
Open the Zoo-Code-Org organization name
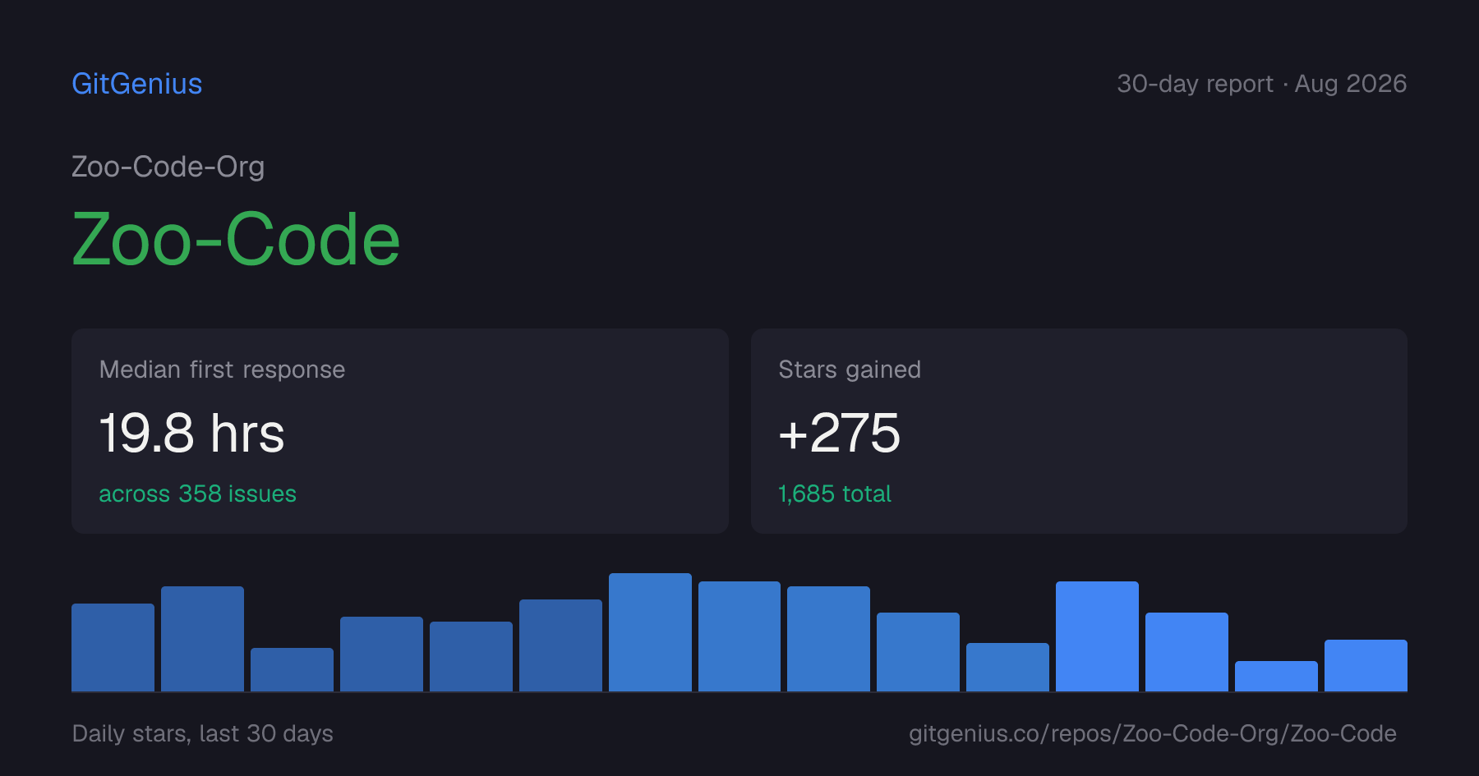[x=168, y=167]
